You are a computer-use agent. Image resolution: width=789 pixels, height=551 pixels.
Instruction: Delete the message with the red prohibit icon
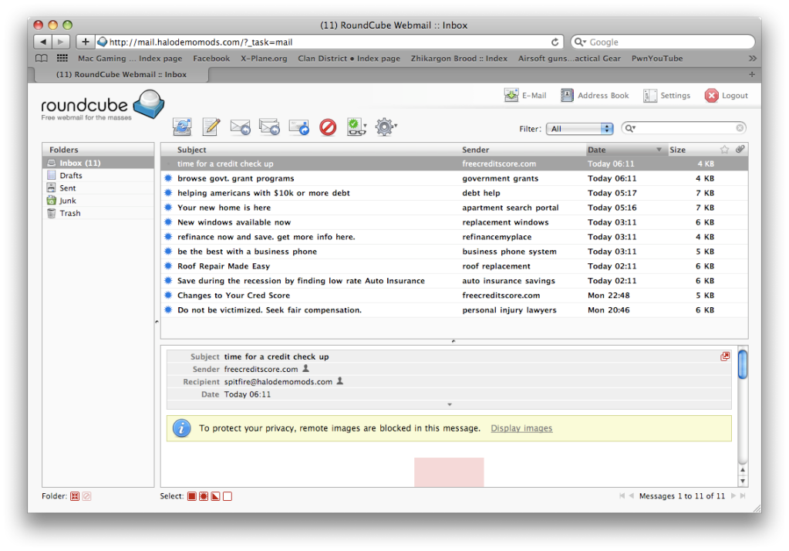tap(328, 127)
